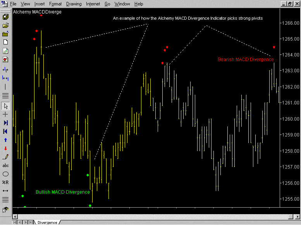Viewport: 301px width, 225px height.
Task: Minimize the document window
Action: pyautogui.click(x=284, y=3)
